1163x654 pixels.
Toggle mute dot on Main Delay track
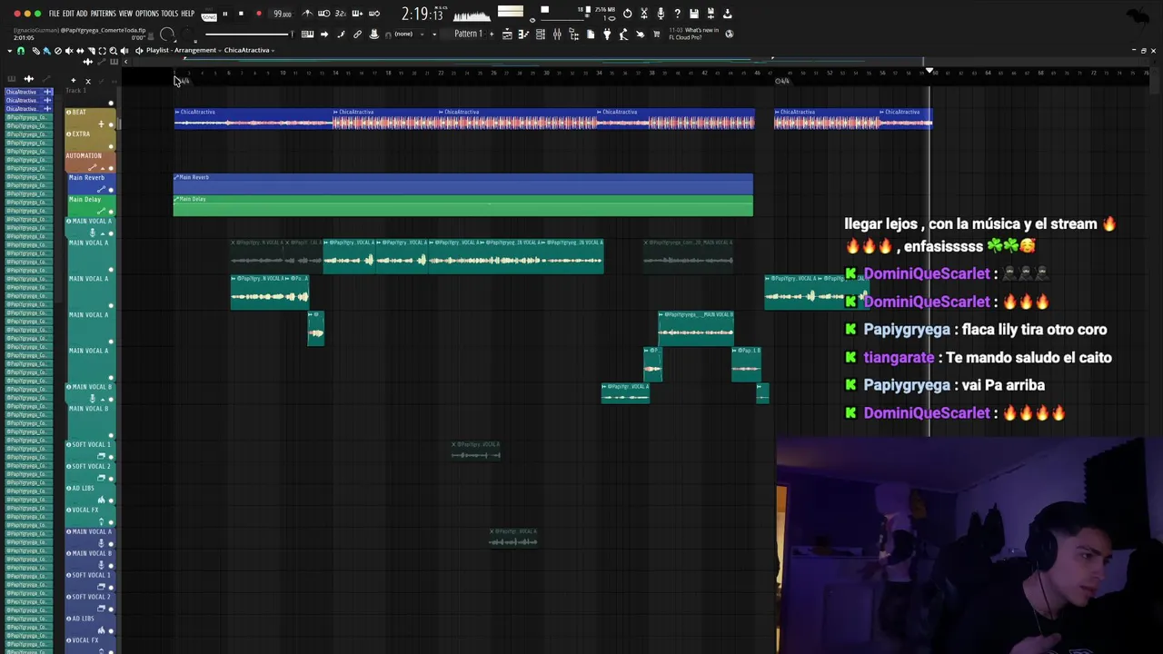(111, 212)
